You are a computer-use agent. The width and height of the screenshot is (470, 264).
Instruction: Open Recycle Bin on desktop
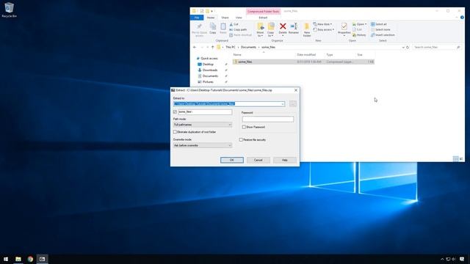click(x=9, y=10)
